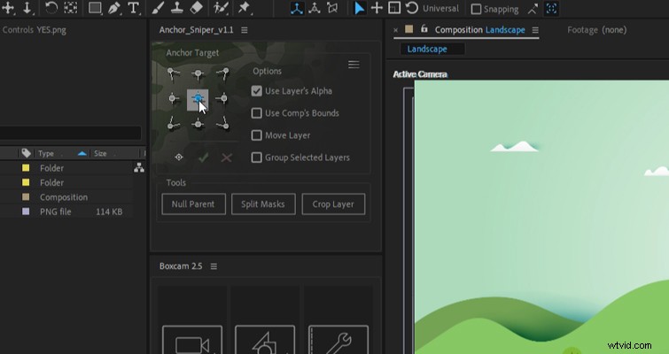Enable the Snapping checkbox
The image size is (669, 354).
(x=476, y=9)
